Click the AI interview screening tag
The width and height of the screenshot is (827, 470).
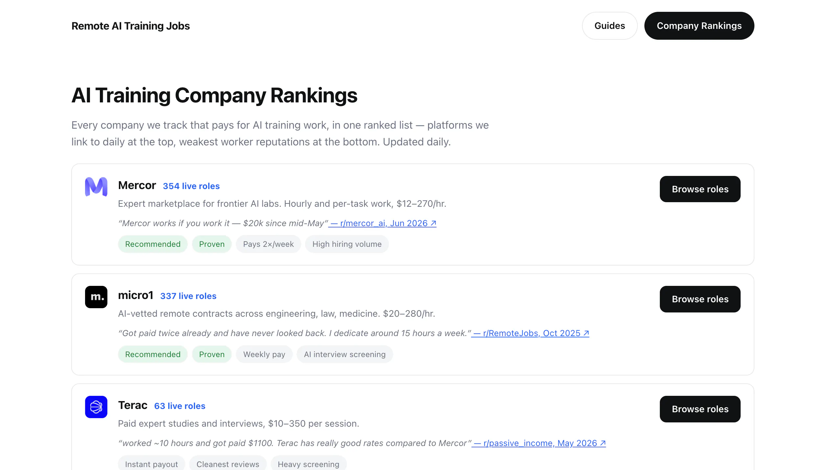point(345,354)
